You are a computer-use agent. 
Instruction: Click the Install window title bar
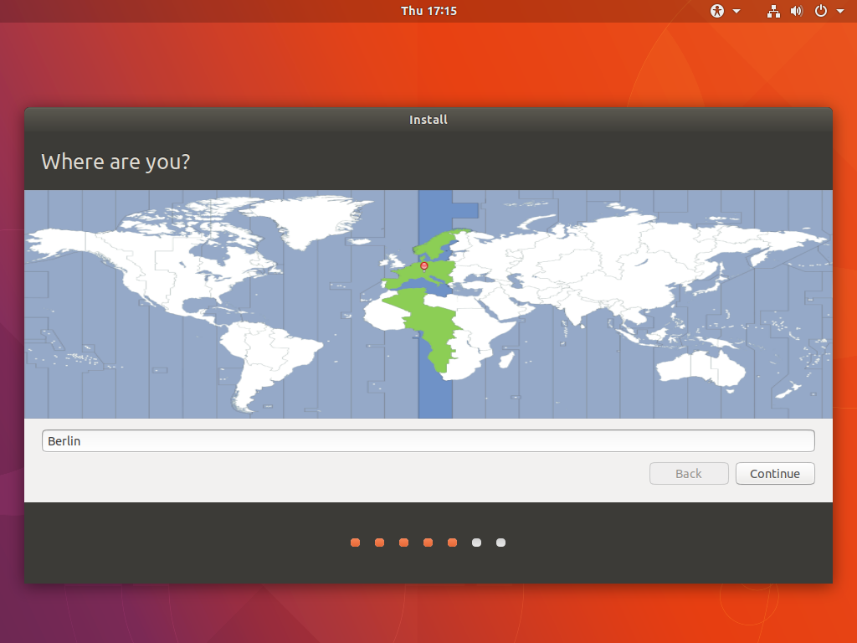428,120
